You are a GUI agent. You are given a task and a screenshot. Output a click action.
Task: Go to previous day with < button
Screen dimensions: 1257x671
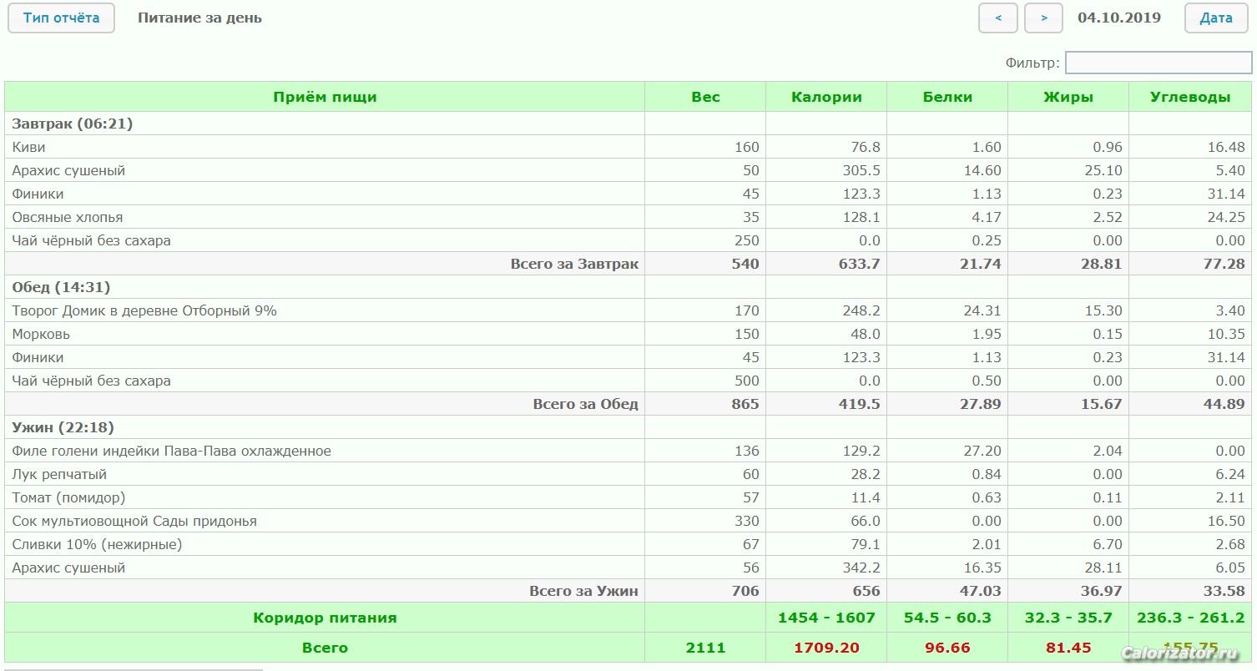[x=998, y=18]
